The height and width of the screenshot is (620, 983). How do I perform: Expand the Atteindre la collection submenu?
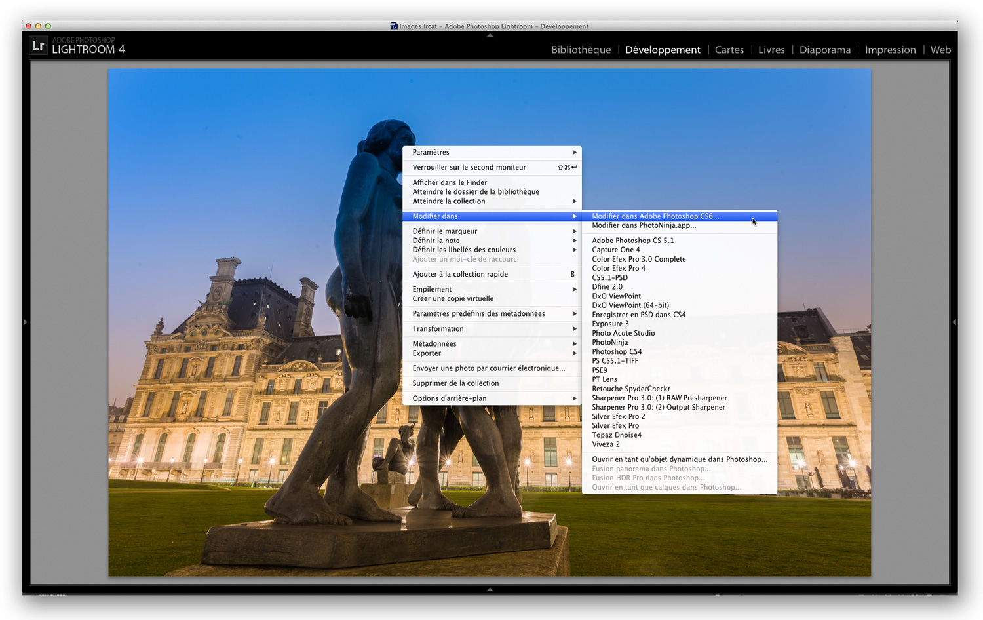point(492,201)
